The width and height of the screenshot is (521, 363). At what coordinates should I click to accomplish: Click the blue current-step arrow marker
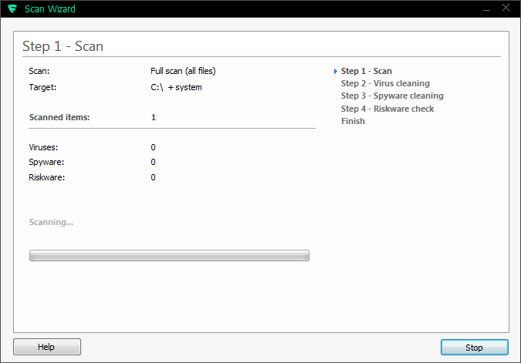click(x=336, y=71)
